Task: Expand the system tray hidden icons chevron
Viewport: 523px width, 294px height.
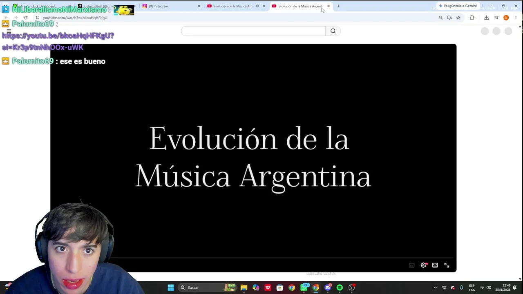Action: pyautogui.click(x=435, y=287)
